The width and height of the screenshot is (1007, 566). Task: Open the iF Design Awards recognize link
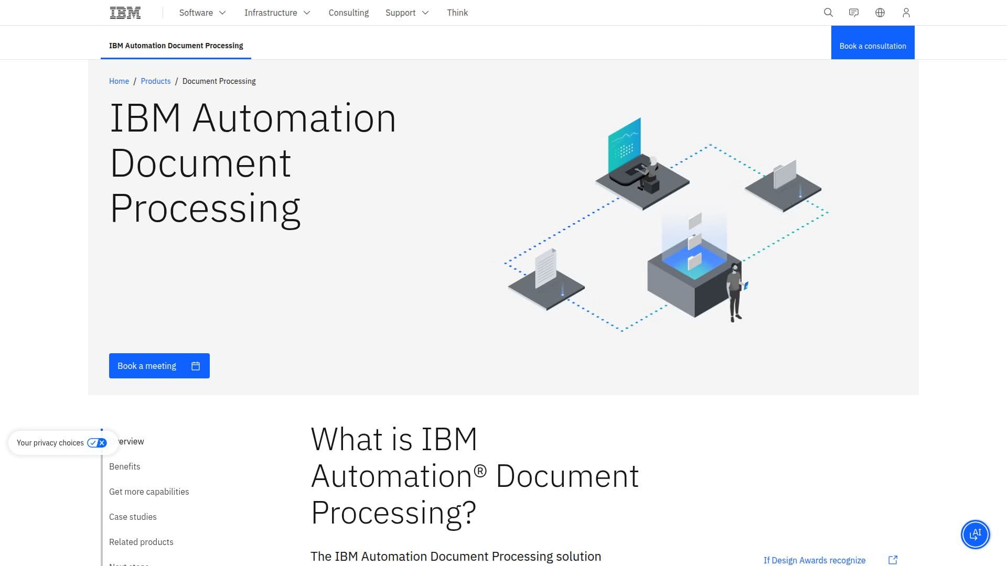pyautogui.click(x=814, y=560)
